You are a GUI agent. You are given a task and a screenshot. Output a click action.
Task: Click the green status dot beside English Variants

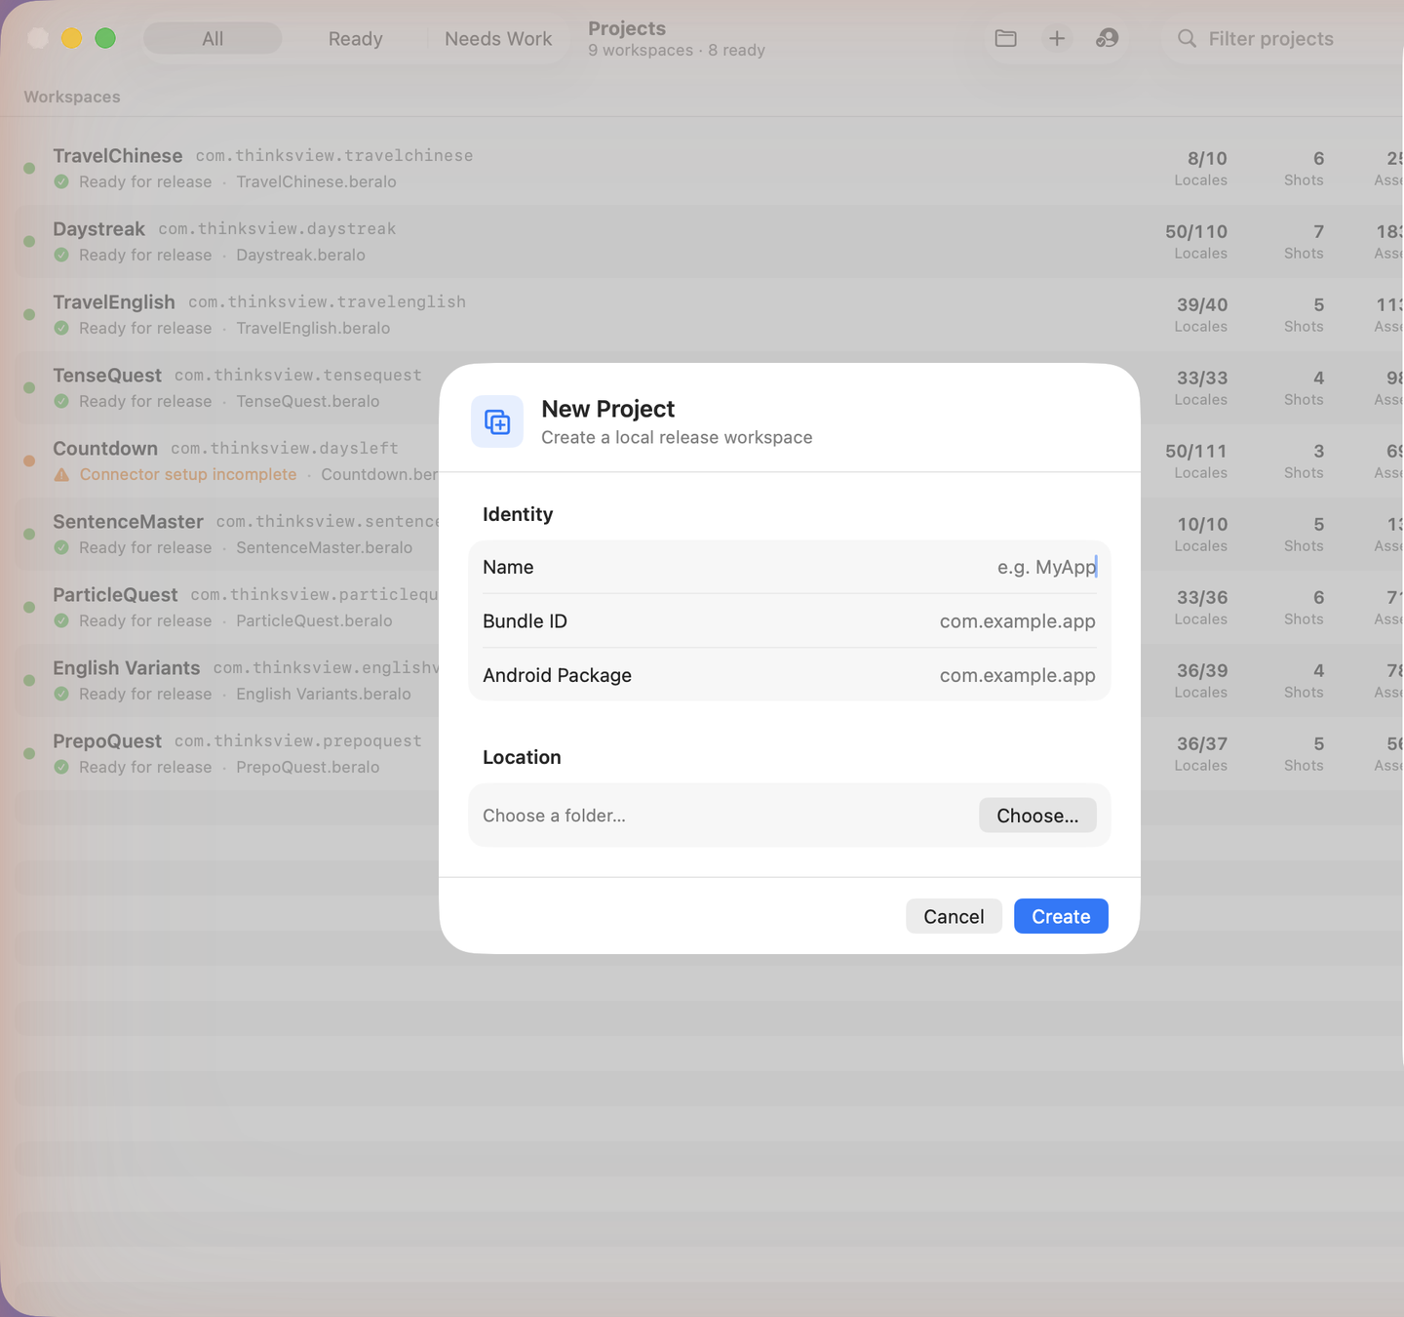29,680
